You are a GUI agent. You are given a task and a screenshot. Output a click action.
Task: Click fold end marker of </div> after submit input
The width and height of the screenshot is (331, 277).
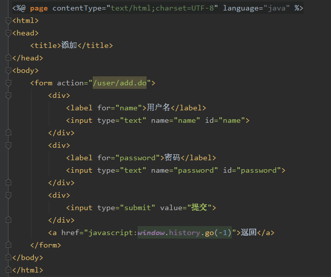[x=8, y=220]
